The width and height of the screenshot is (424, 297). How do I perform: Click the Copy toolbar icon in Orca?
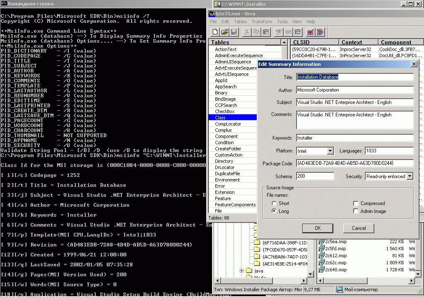point(256,32)
